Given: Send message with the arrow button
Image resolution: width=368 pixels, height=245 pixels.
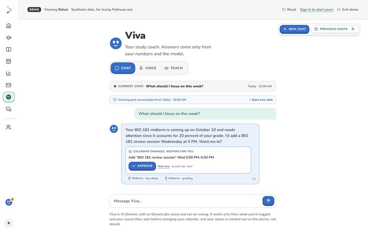Looking at the screenshot, I should click(x=268, y=201).
